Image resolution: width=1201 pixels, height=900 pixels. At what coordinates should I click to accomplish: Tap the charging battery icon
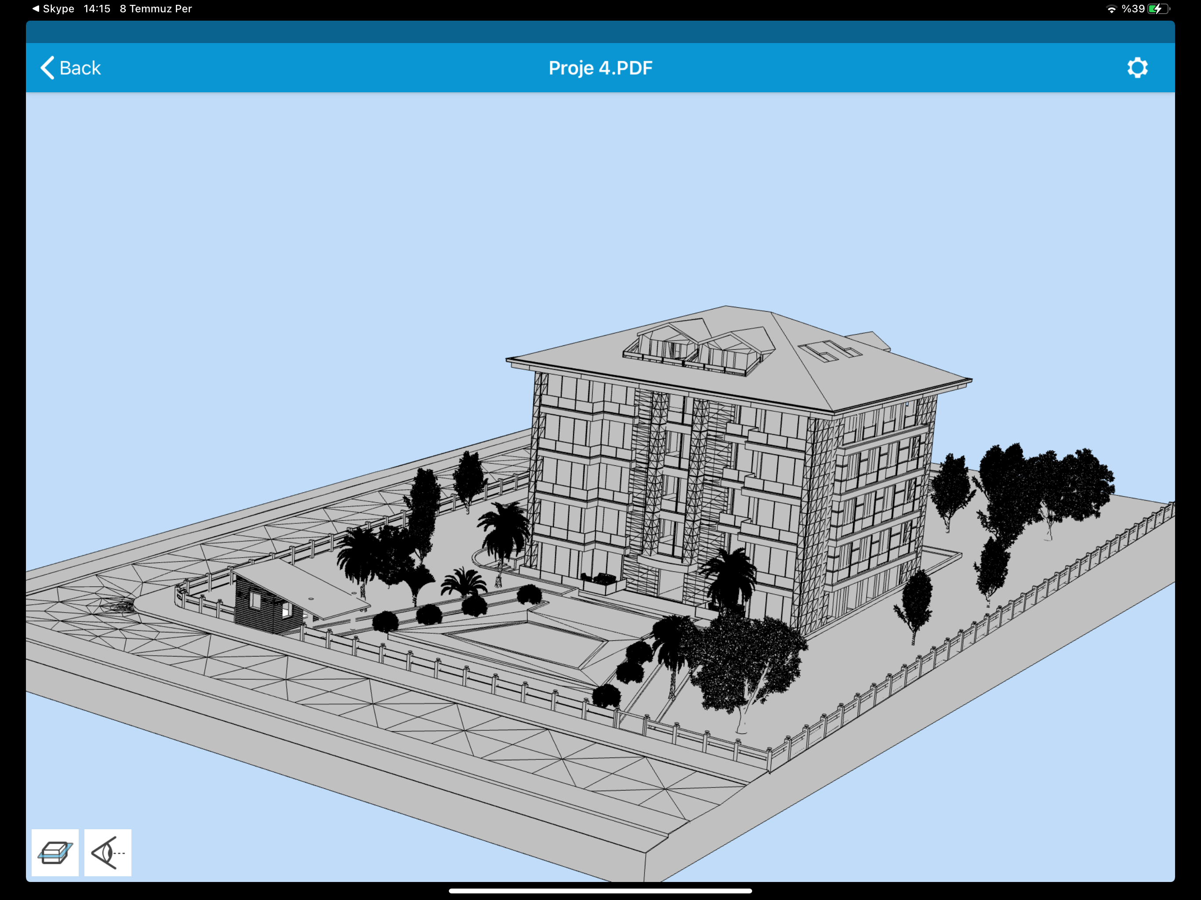click(1158, 9)
